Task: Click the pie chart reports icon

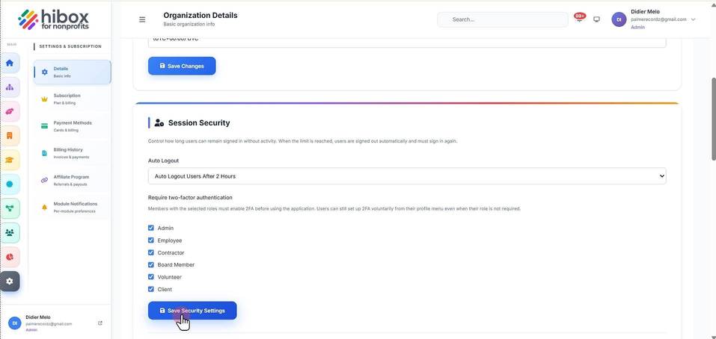Action: pyautogui.click(x=10, y=257)
